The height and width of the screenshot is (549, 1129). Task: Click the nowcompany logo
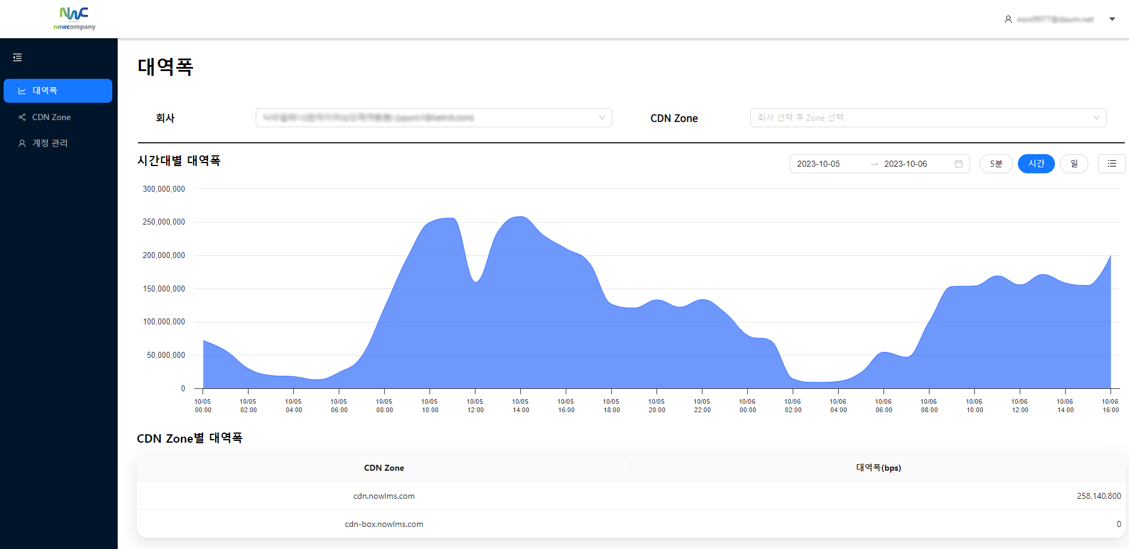point(74,19)
